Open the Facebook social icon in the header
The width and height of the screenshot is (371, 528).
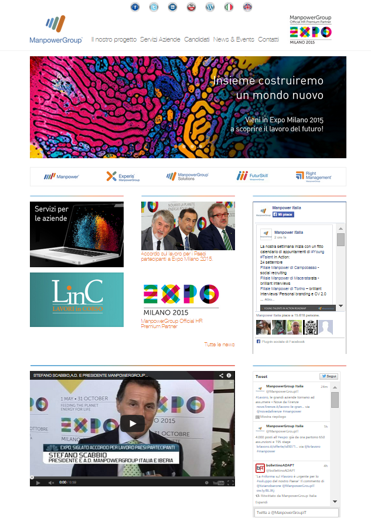(x=135, y=7)
